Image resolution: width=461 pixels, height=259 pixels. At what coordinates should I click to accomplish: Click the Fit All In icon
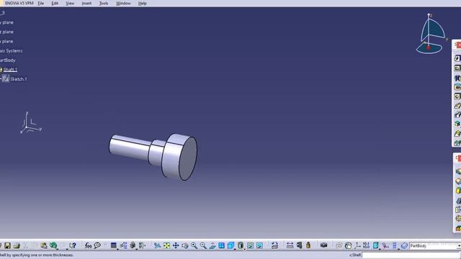click(x=166, y=245)
